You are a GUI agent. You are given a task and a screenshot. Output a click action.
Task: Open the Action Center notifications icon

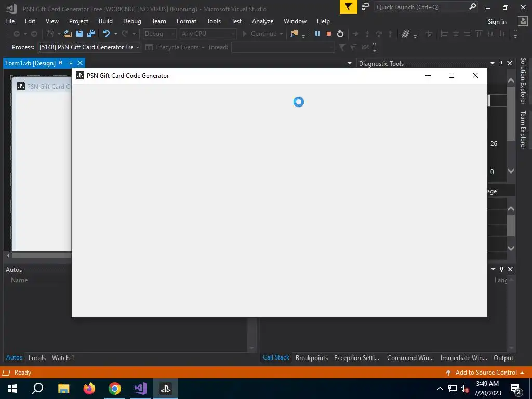[x=516, y=390]
